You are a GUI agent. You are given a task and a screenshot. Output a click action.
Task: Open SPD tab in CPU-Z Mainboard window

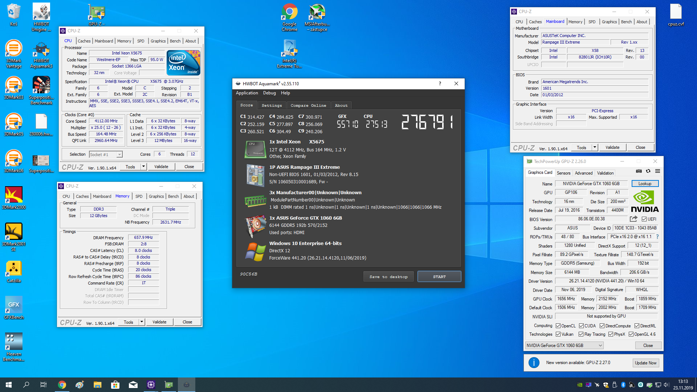(592, 22)
